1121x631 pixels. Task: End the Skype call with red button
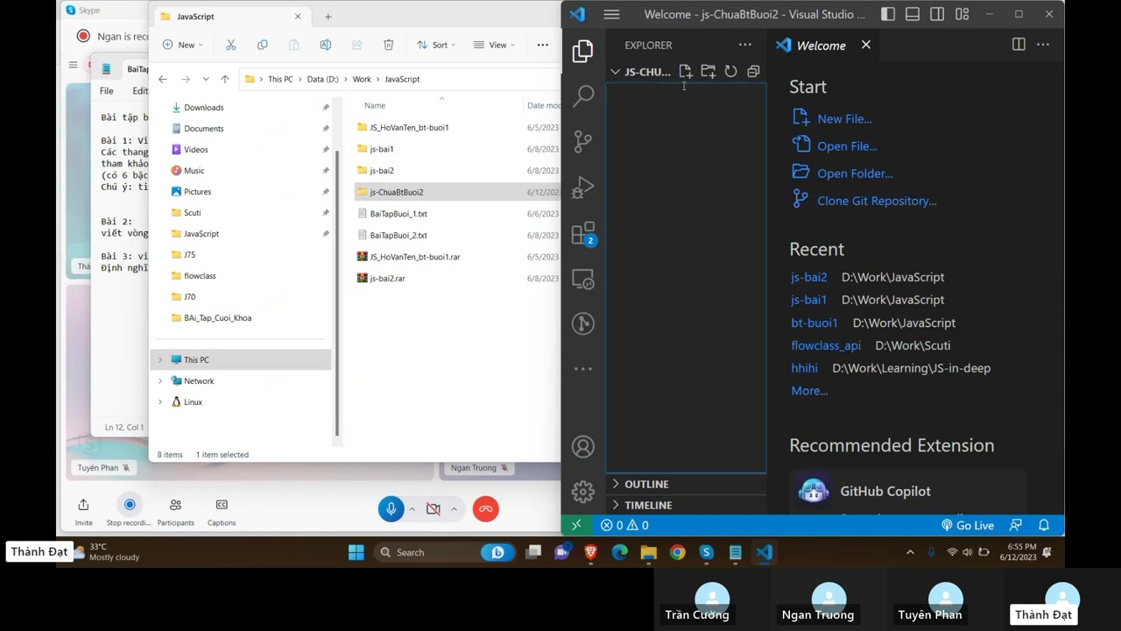(486, 509)
